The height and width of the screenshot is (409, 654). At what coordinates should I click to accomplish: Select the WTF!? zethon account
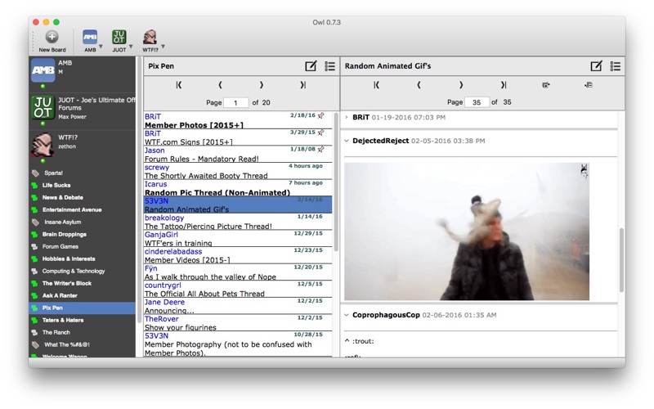click(x=83, y=146)
